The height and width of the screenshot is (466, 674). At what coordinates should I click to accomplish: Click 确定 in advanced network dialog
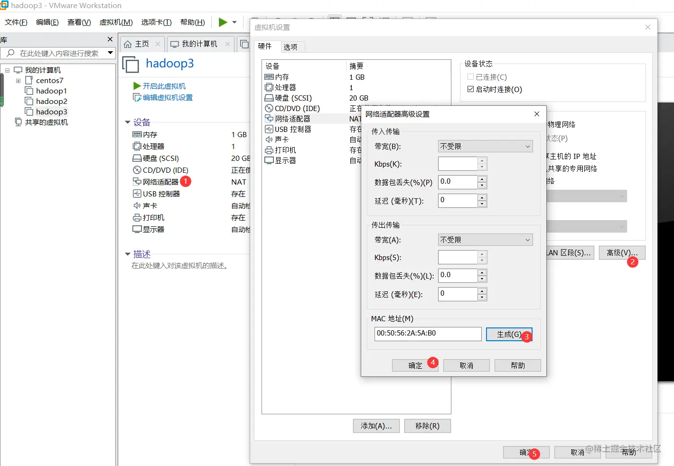(x=415, y=365)
